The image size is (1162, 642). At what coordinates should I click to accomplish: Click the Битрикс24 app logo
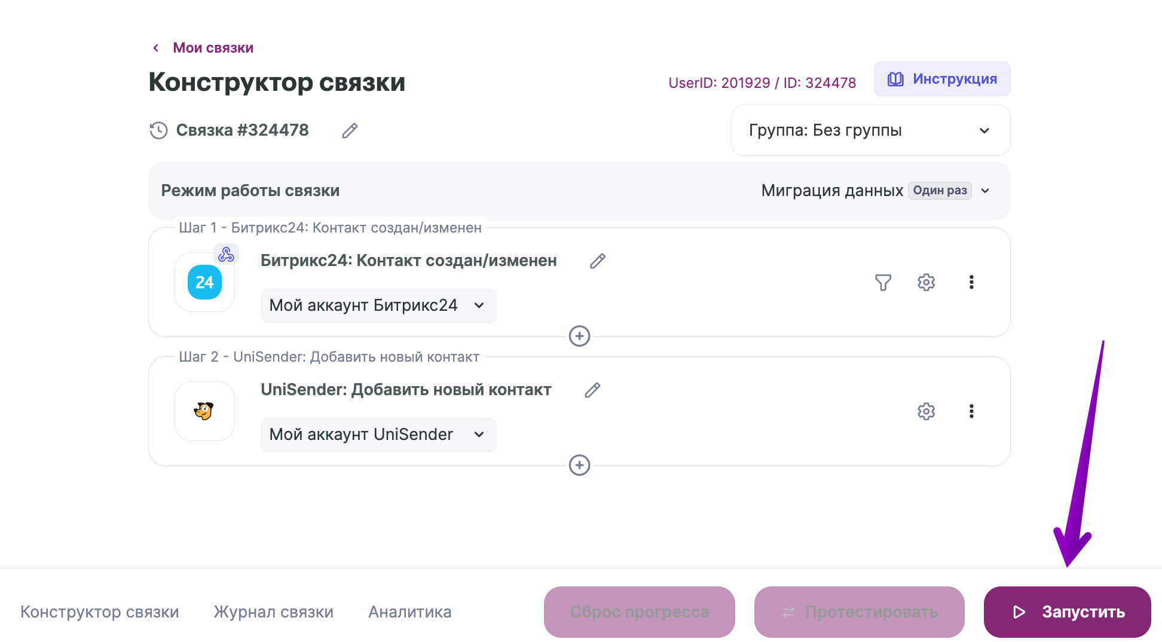tap(204, 282)
